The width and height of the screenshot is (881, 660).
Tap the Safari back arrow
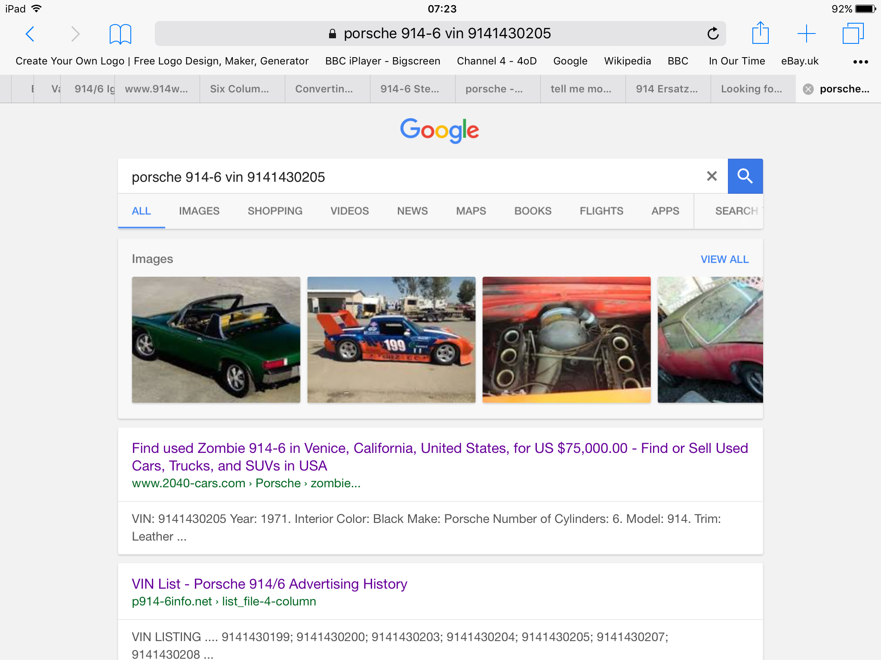click(30, 34)
